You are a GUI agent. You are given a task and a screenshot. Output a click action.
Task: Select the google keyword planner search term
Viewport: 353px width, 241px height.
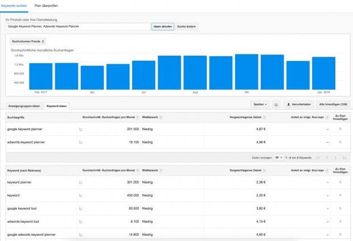pyautogui.click(x=24, y=129)
